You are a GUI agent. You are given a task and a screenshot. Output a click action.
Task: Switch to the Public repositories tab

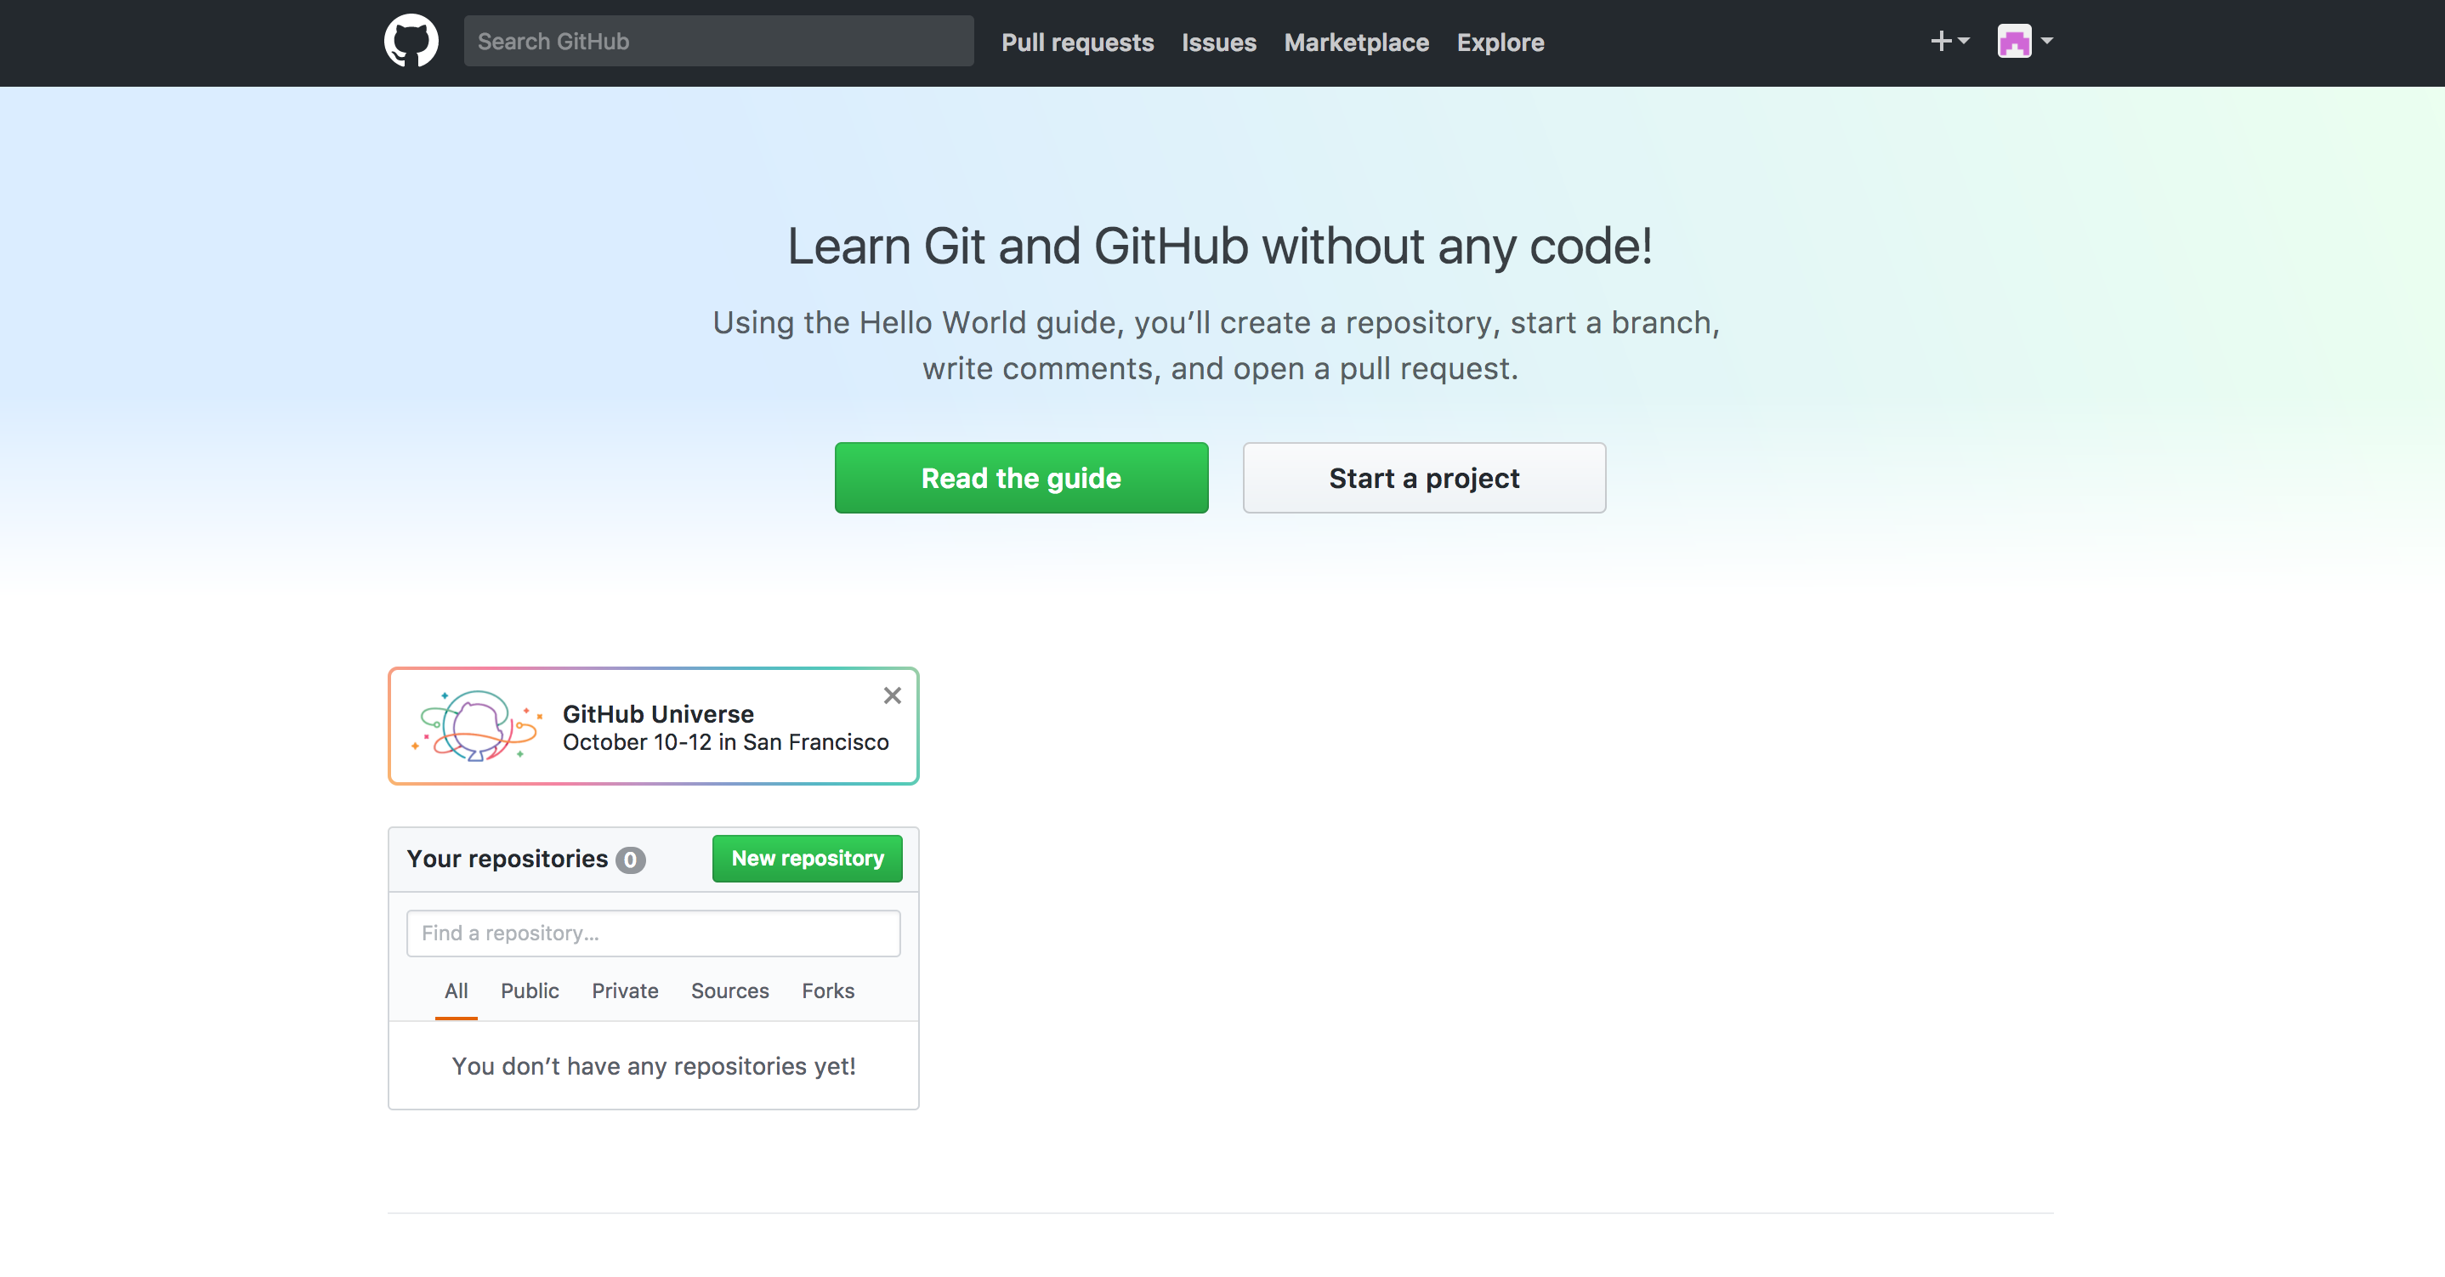pyautogui.click(x=530, y=991)
